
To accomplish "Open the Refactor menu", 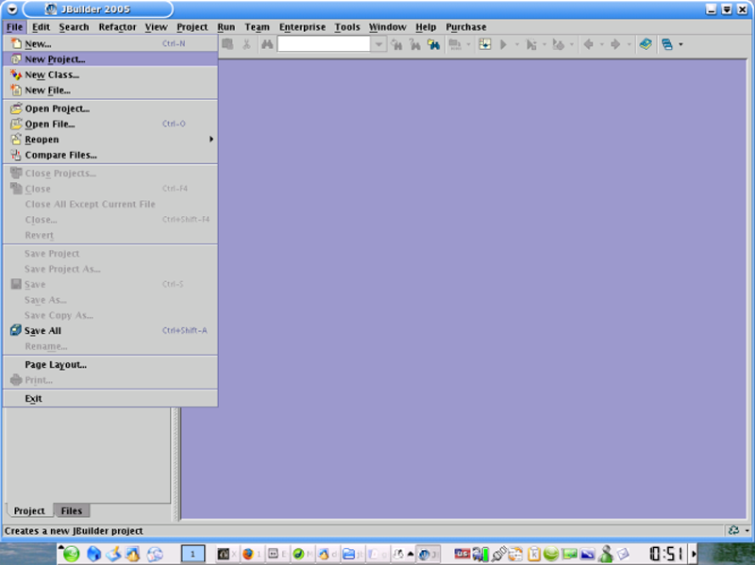I will pyautogui.click(x=117, y=27).
